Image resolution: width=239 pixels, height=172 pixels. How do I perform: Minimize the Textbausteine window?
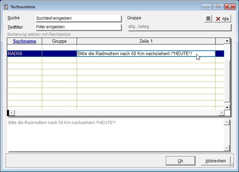(x=207, y=7)
